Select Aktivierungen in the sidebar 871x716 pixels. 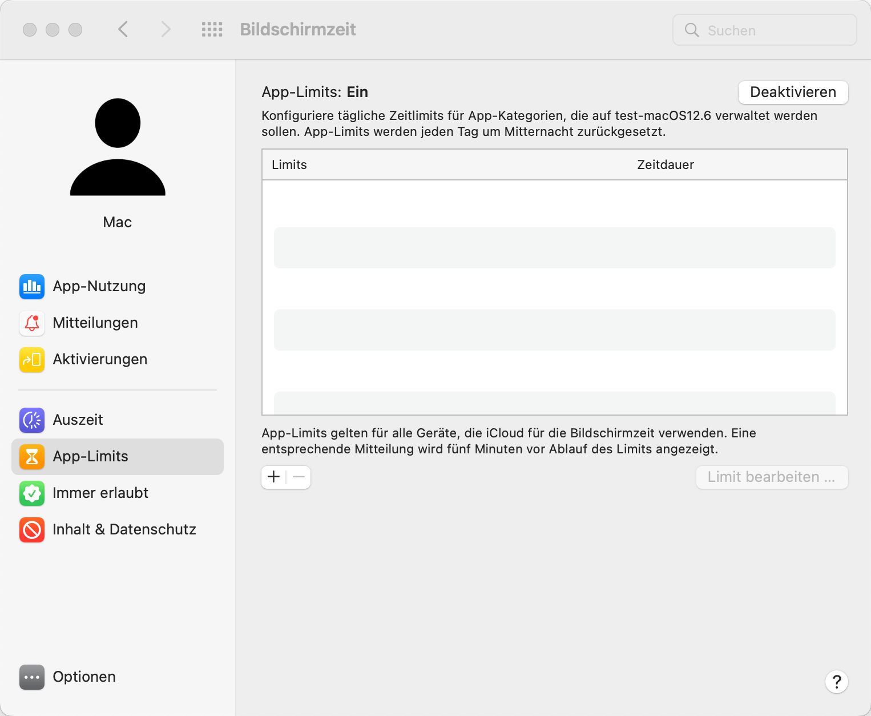pyautogui.click(x=118, y=360)
